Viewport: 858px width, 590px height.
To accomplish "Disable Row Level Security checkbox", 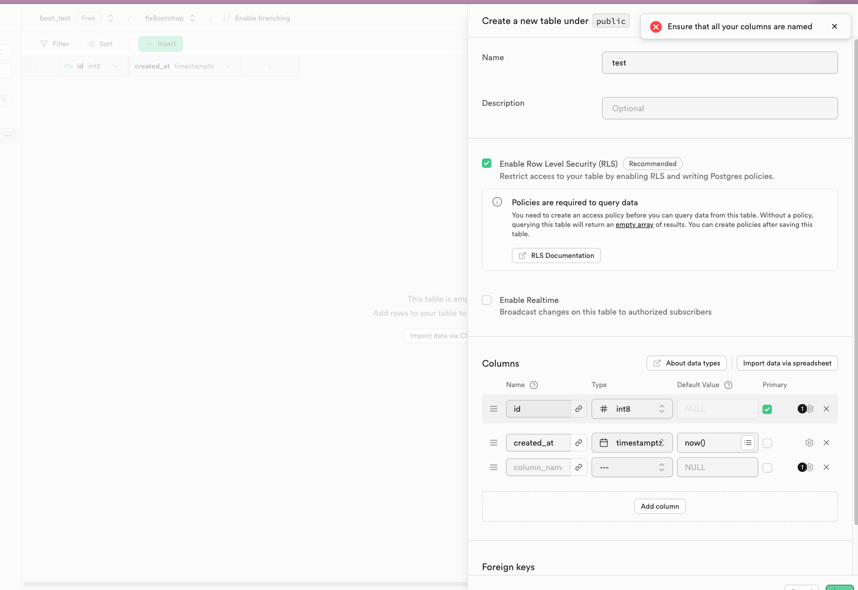I will tap(487, 163).
